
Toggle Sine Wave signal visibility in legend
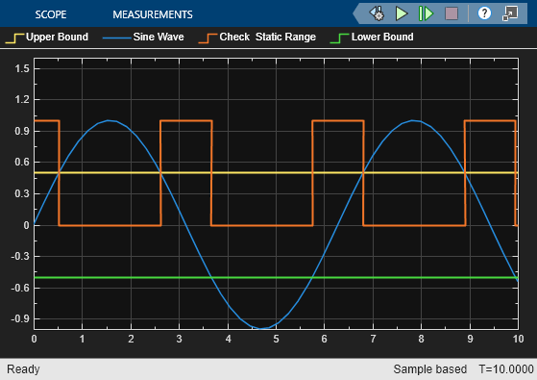143,38
